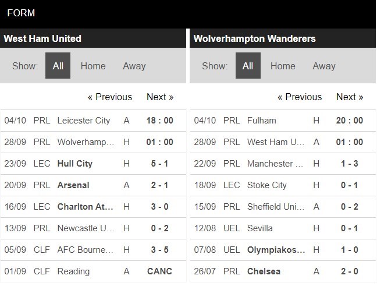
Task: Show Next Wolverhampton matches
Action: click(x=350, y=97)
